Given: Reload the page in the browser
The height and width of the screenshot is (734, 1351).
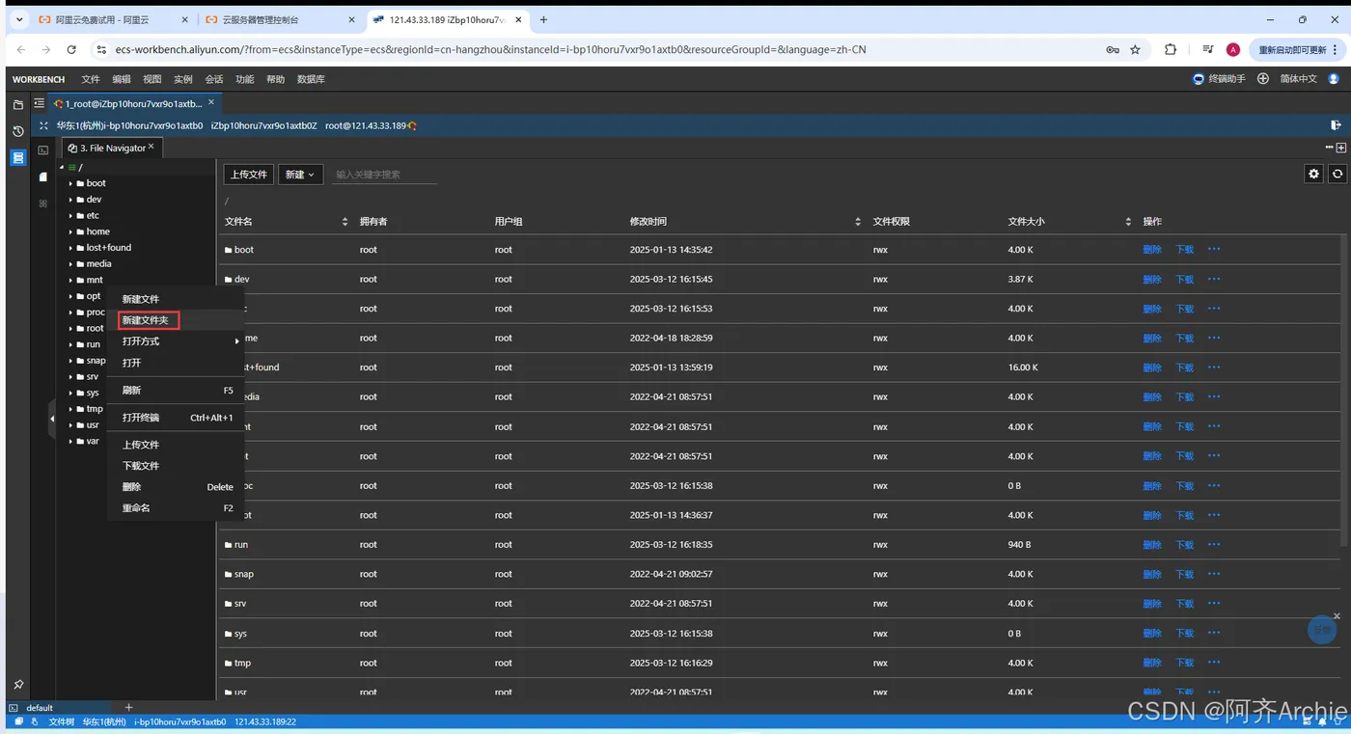Looking at the screenshot, I should point(71,49).
